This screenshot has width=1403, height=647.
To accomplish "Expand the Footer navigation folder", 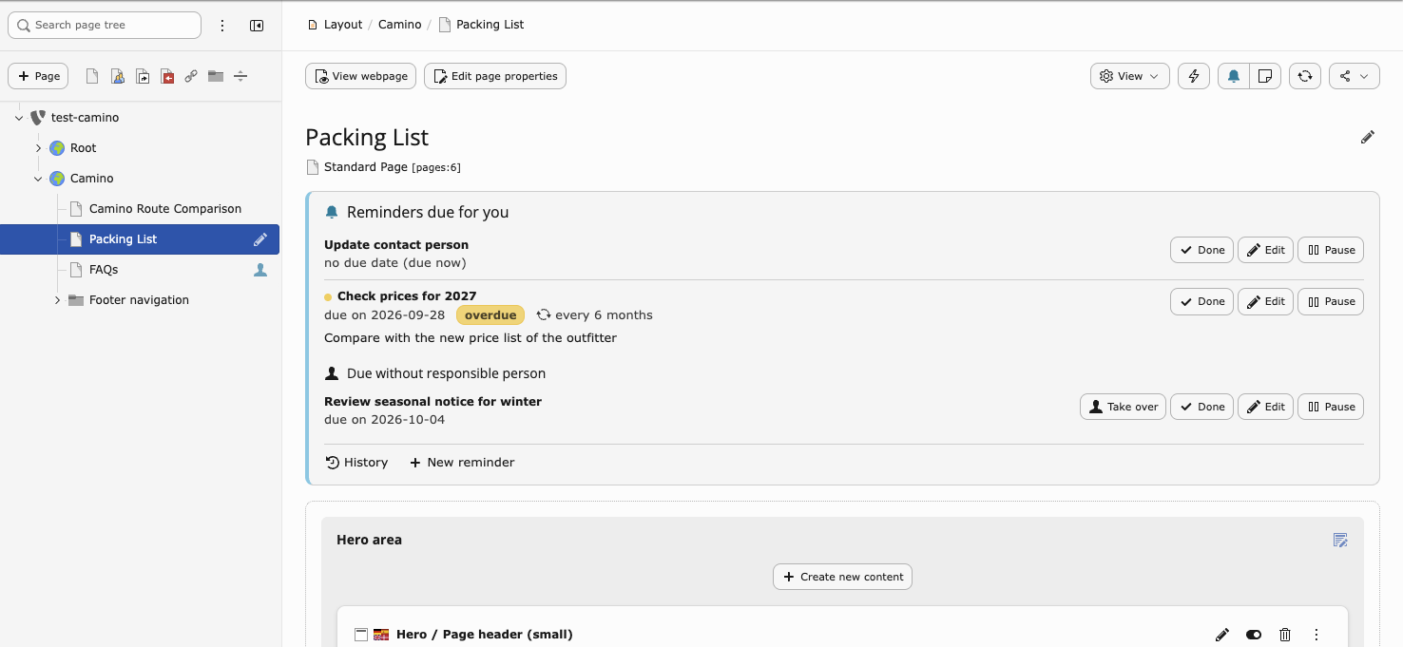I will tap(57, 300).
